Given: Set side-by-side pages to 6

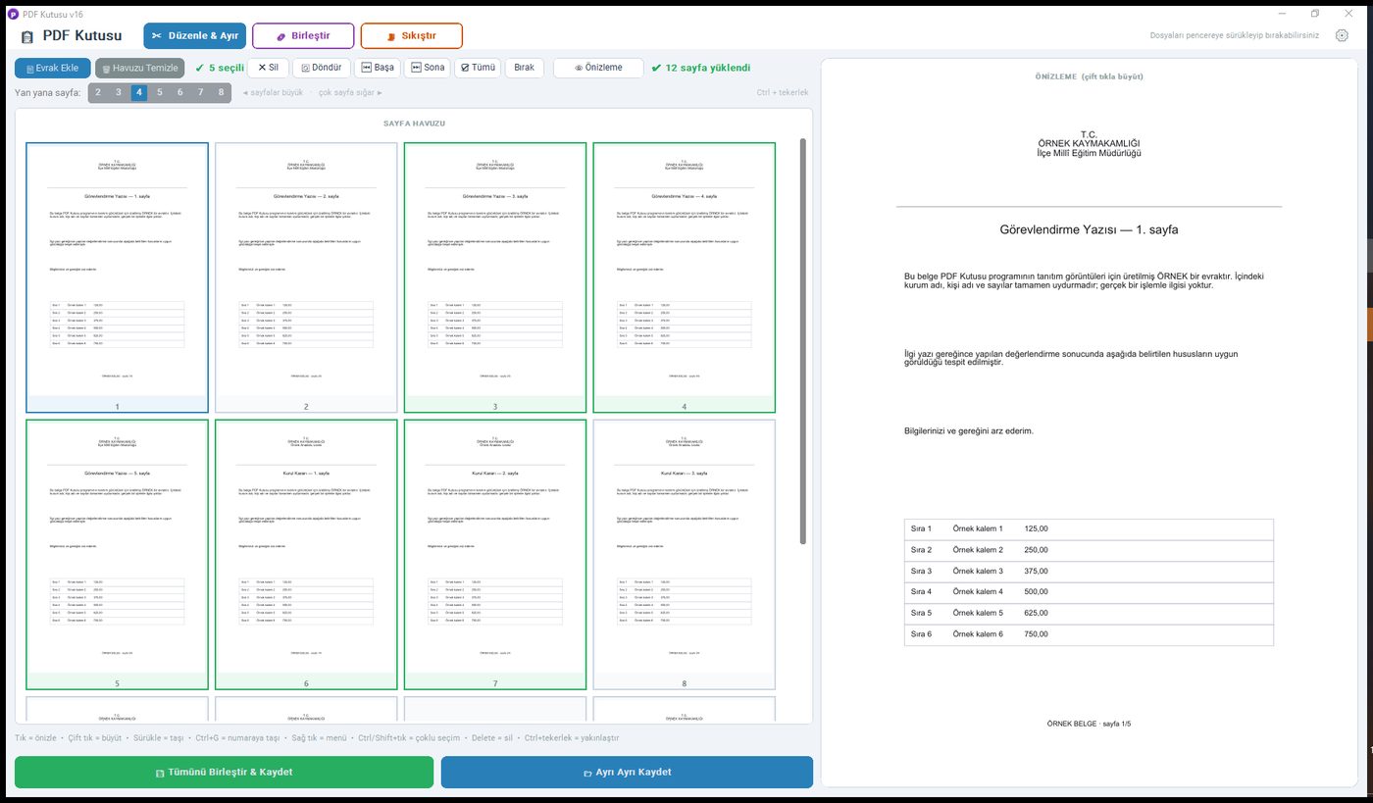Looking at the screenshot, I should pyautogui.click(x=180, y=92).
